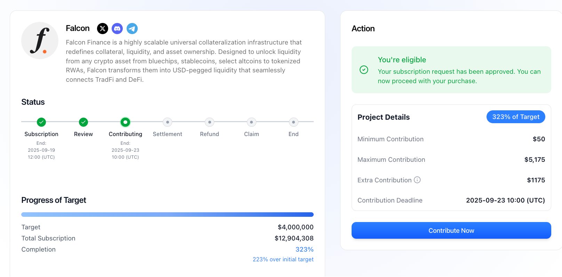The height and width of the screenshot is (277, 562).
Task: Click the Falcon project logo
Action: [x=40, y=41]
